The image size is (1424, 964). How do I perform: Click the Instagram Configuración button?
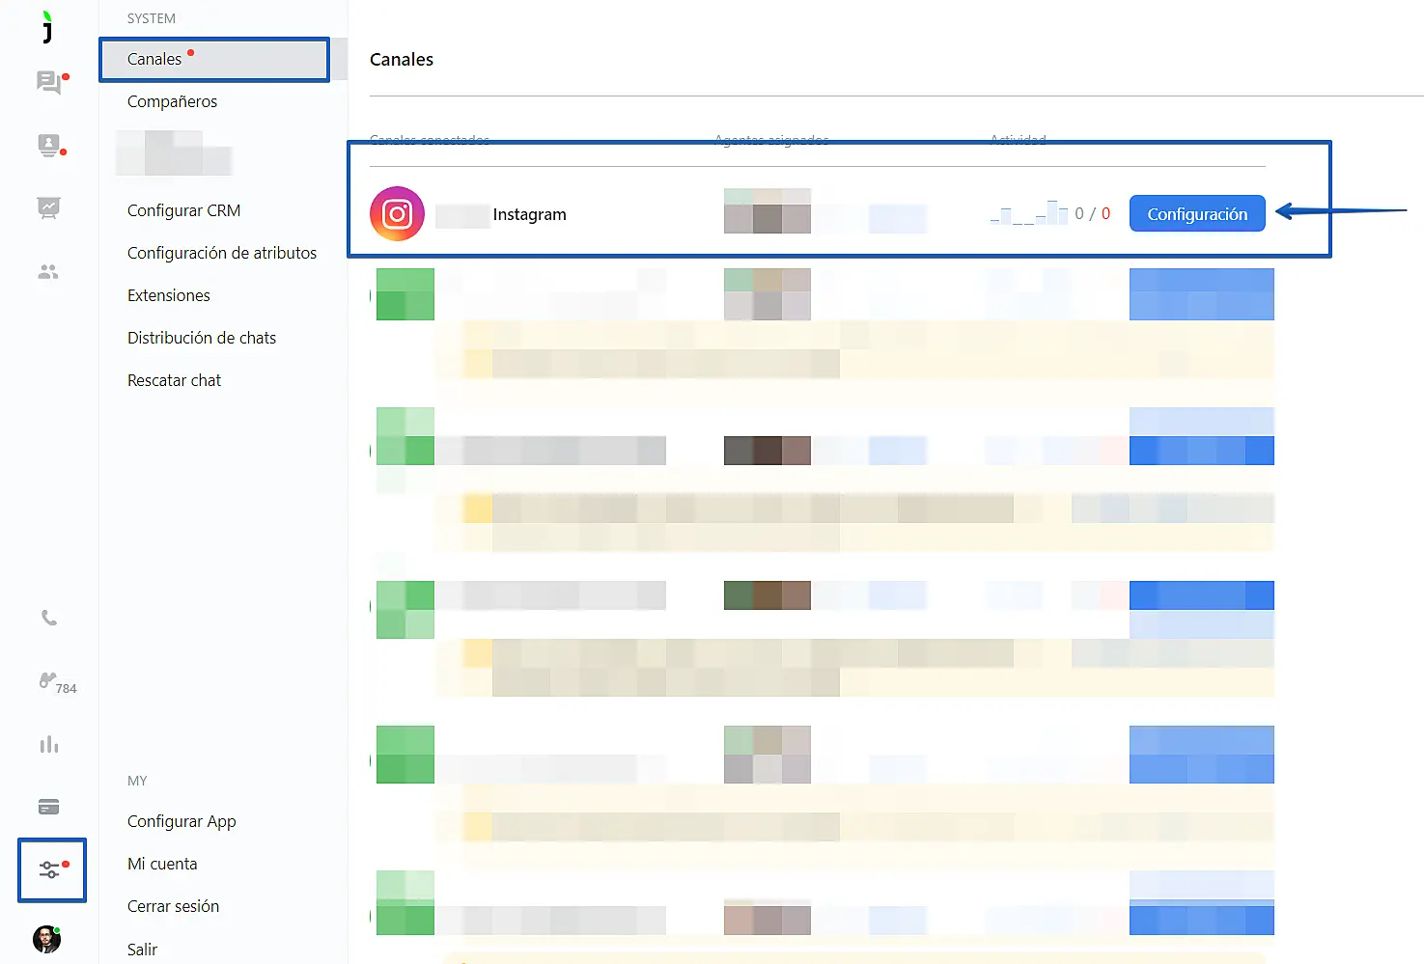click(1197, 214)
